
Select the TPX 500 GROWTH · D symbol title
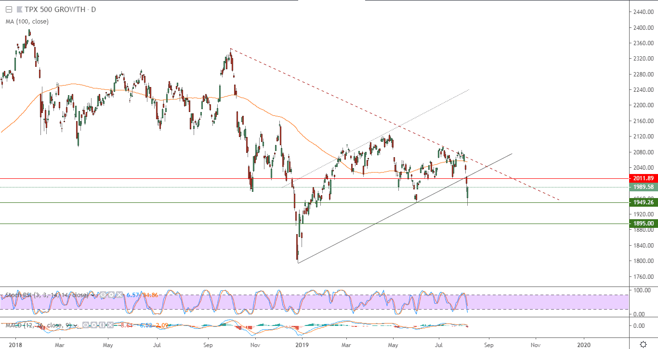pos(60,10)
